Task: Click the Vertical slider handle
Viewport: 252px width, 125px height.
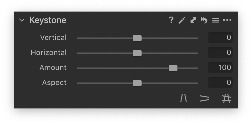Action: (137, 38)
